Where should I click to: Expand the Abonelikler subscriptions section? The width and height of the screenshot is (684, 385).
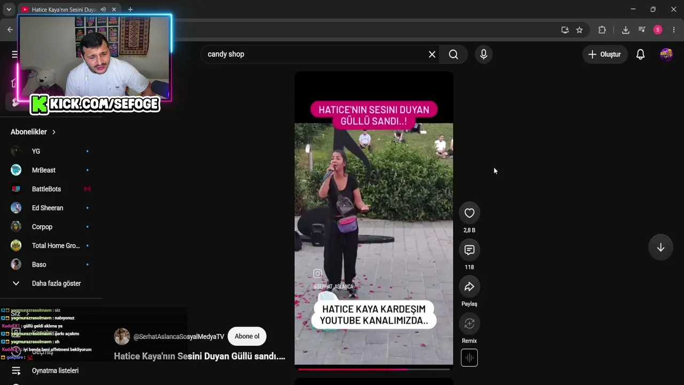pos(34,132)
